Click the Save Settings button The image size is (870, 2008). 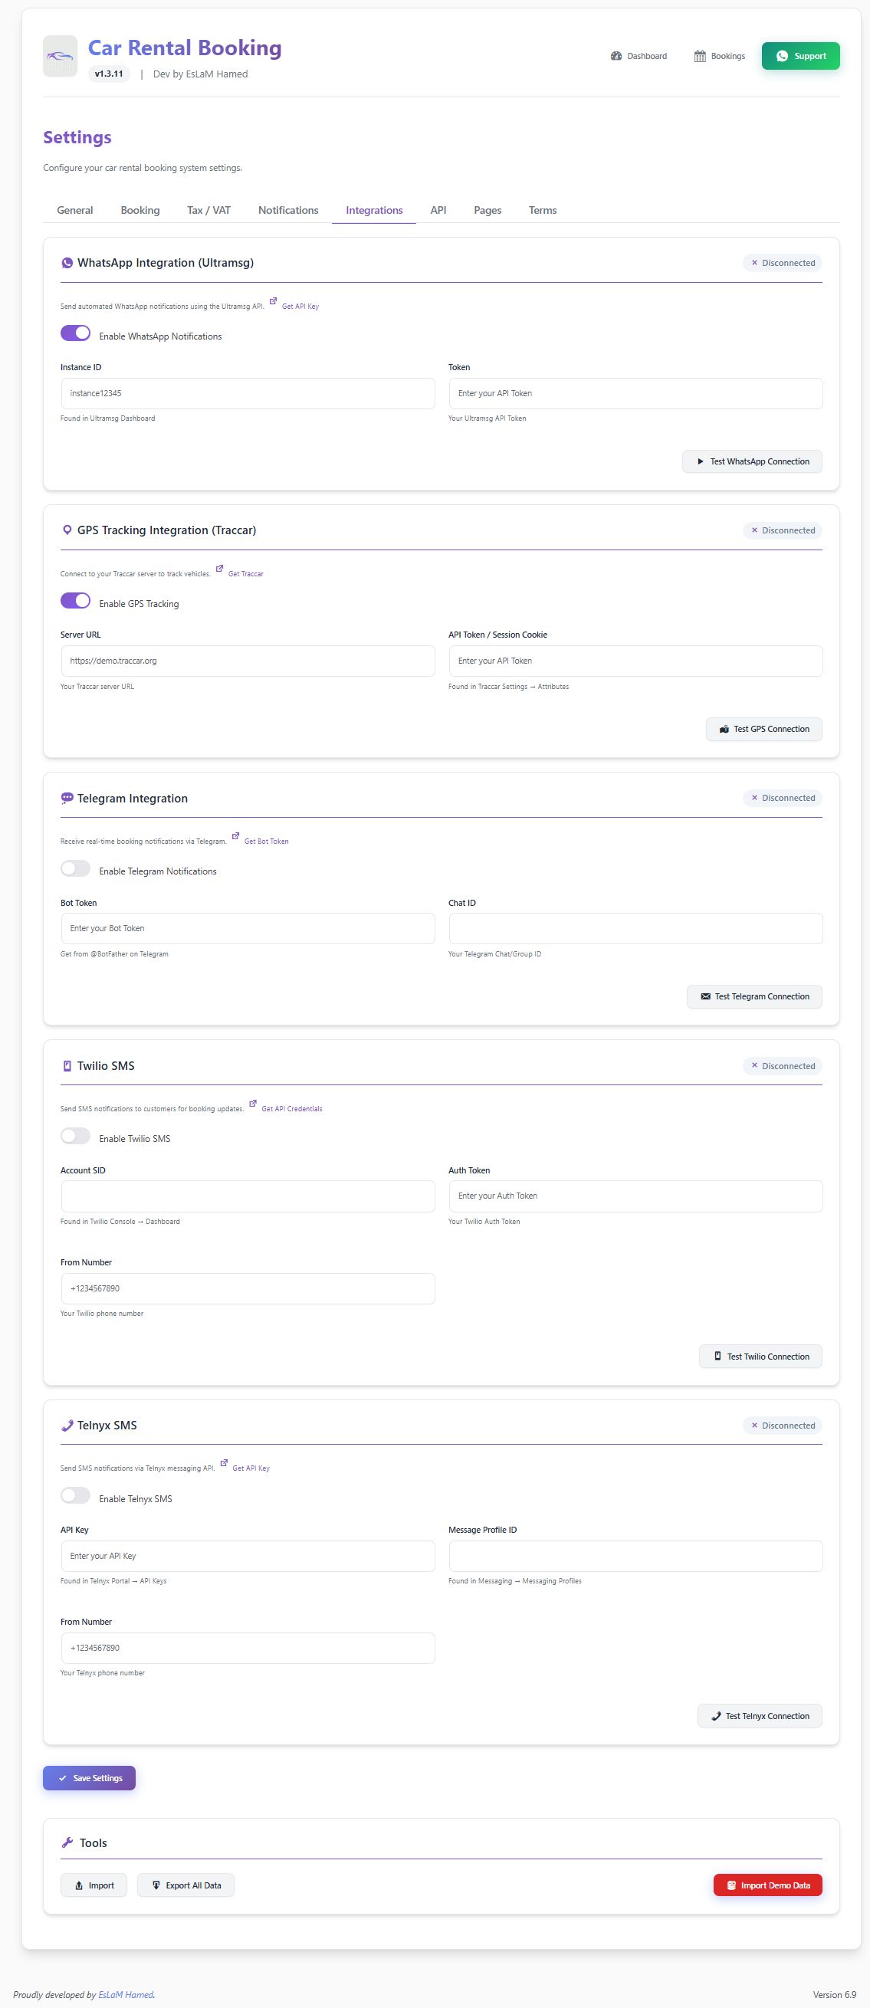tap(90, 1778)
